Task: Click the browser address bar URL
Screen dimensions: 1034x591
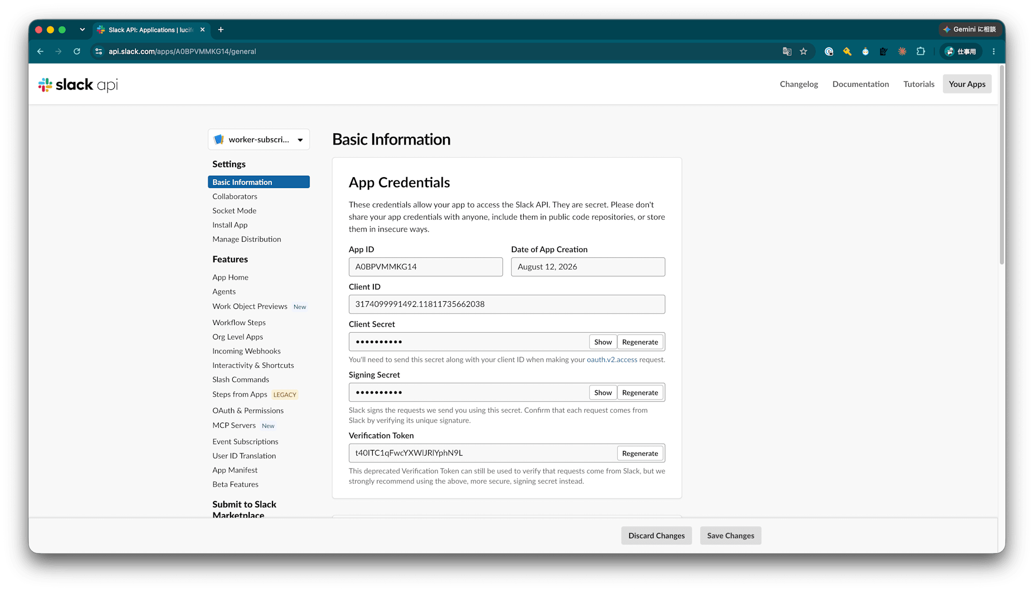Action: click(x=183, y=52)
